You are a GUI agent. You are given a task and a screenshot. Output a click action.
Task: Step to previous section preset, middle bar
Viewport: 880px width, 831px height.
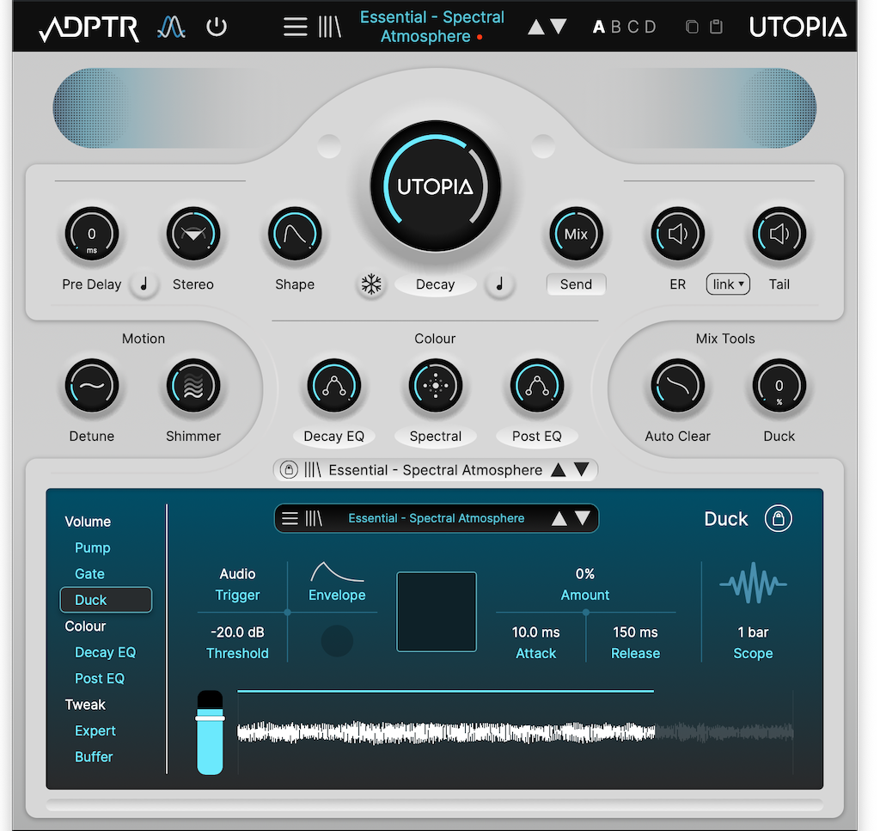point(559,470)
